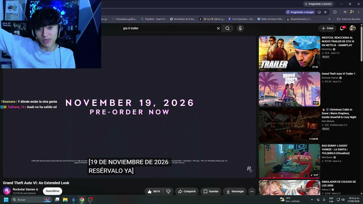Open Chrome three-dot menu
Image resolution: width=363 pixels, height=204 pixels.
coord(359,12)
